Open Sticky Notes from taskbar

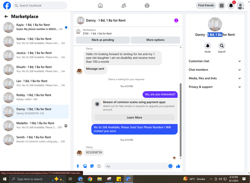click(118, 179)
